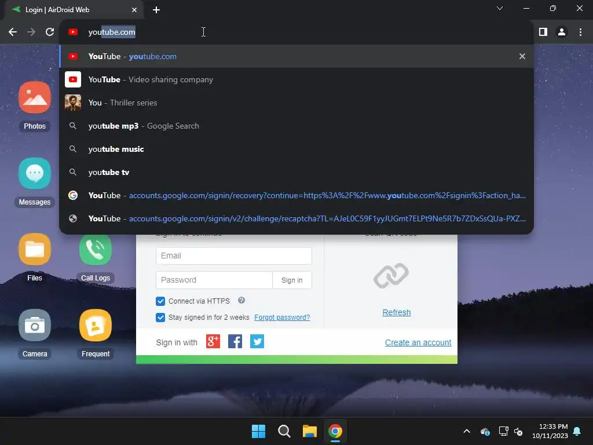Go back using browser back arrow
Viewport: 593px width, 445px height.
pos(13,32)
